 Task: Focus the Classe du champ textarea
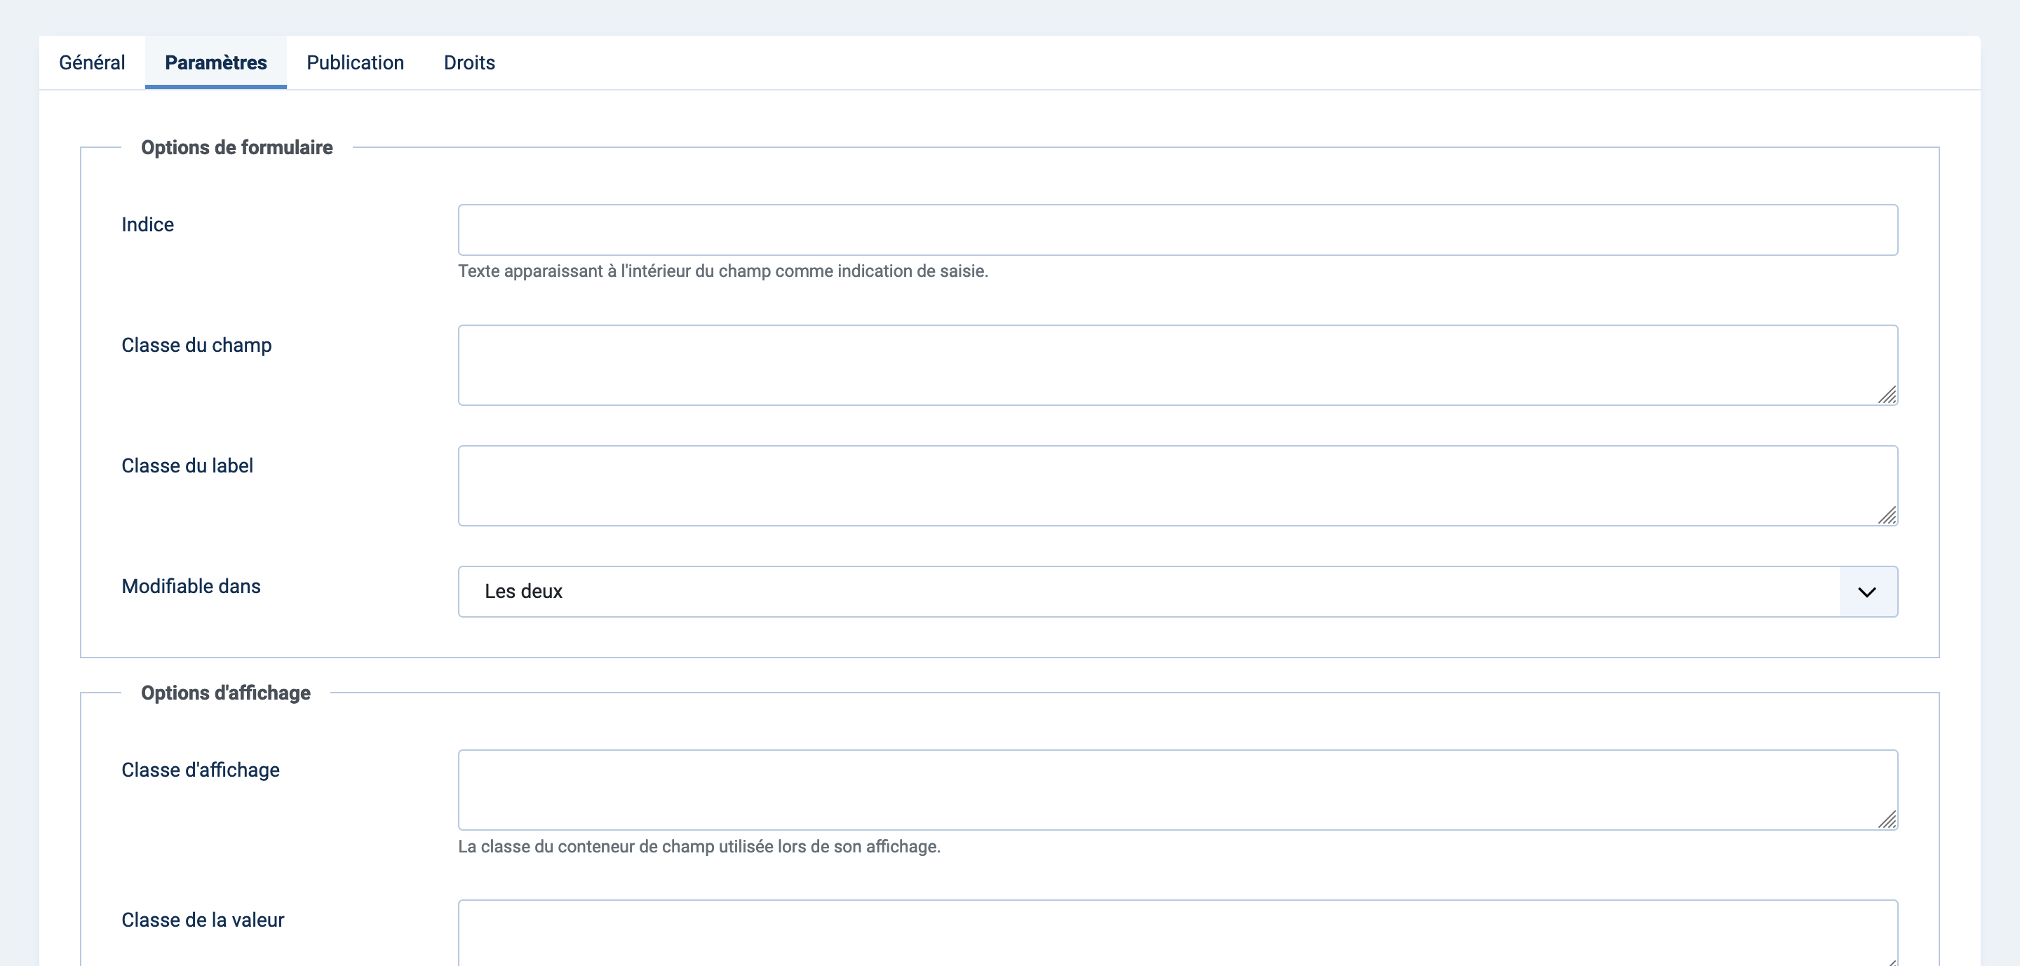click(x=1178, y=365)
